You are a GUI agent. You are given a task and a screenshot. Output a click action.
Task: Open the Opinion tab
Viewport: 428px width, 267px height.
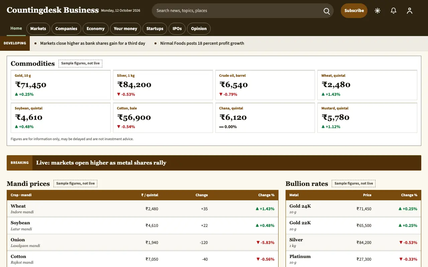(x=199, y=29)
